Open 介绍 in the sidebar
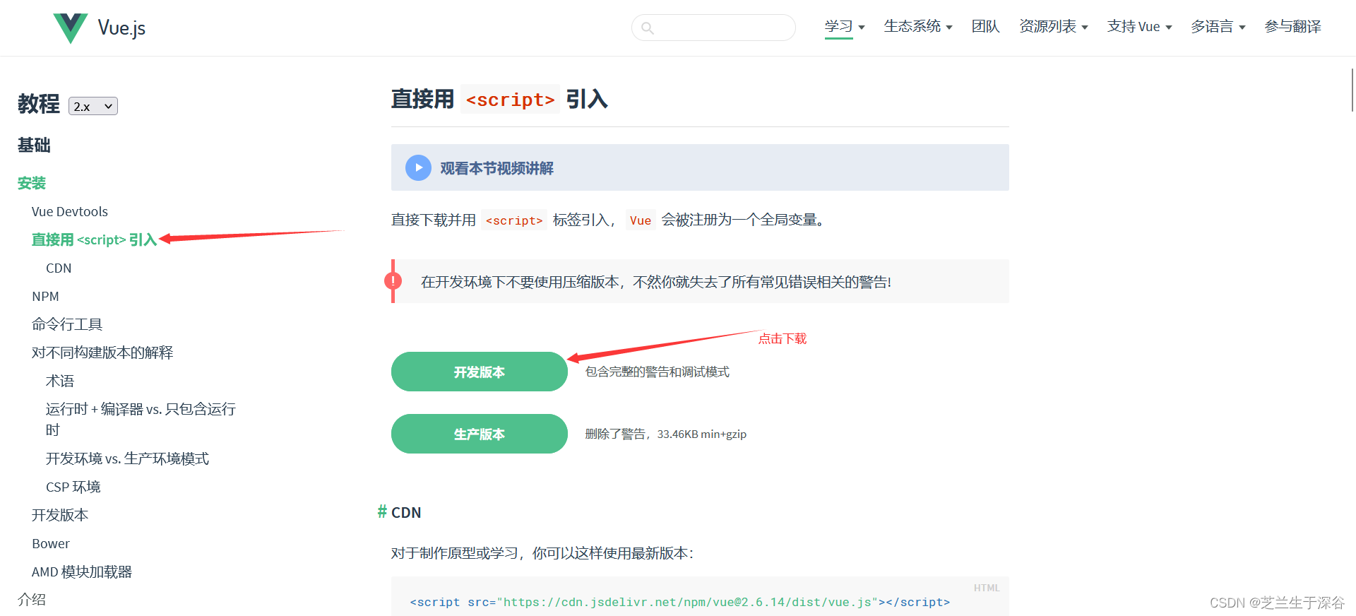 (x=32, y=600)
